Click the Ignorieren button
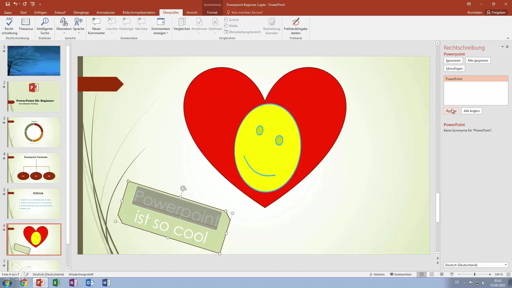Screen dimensions: 512x288 click(453, 61)
